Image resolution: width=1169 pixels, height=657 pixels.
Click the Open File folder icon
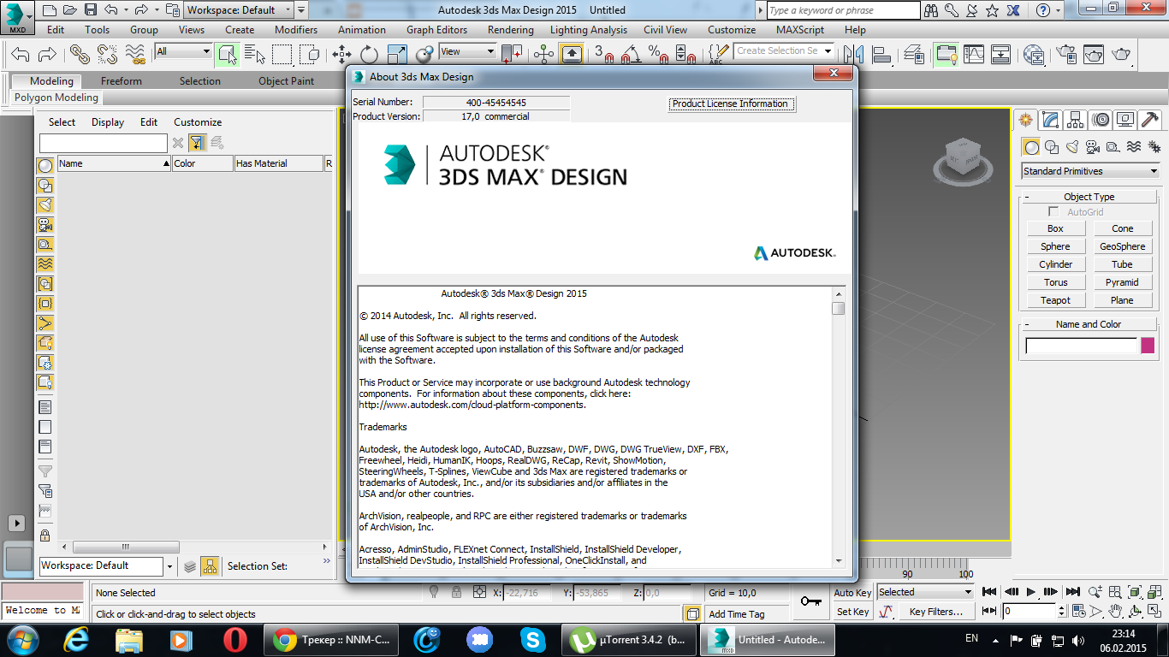pos(69,10)
